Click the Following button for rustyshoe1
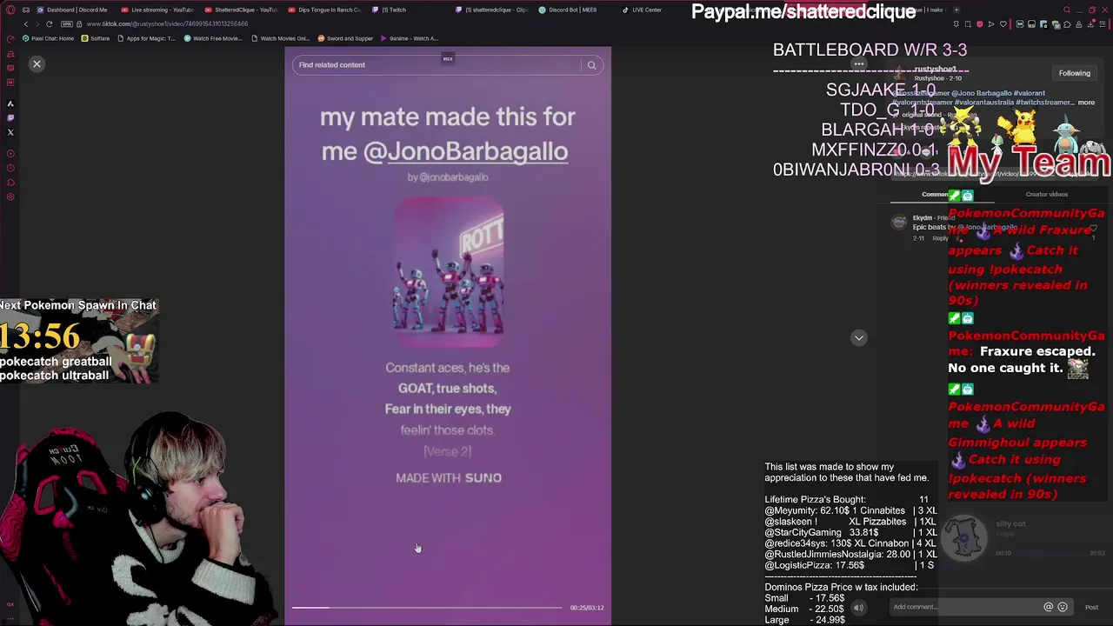 click(x=1074, y=73)
